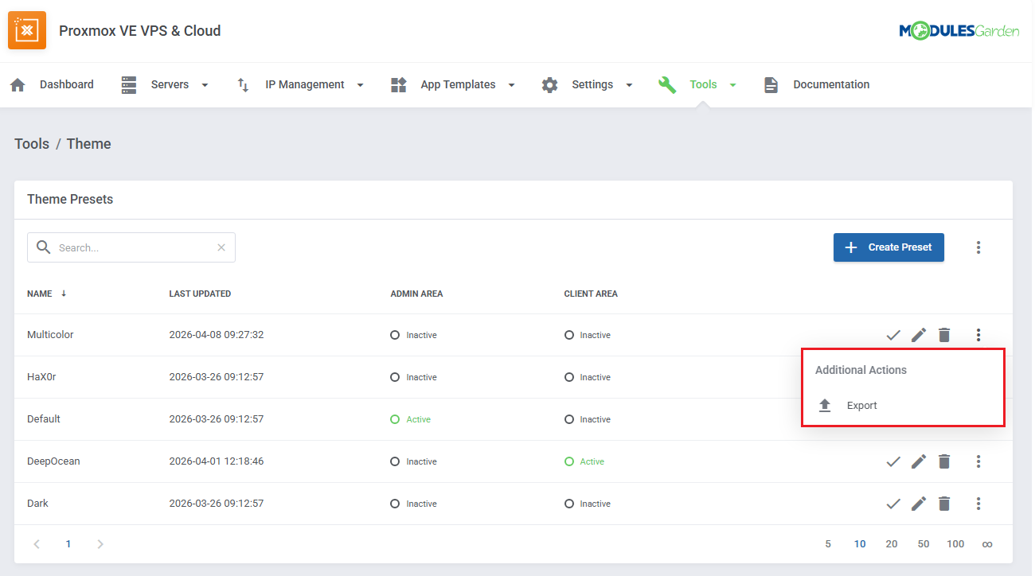Edit the Multicolor preset with pencil icon
This screenshot has height=576, width=1035.
coord(919,335)
